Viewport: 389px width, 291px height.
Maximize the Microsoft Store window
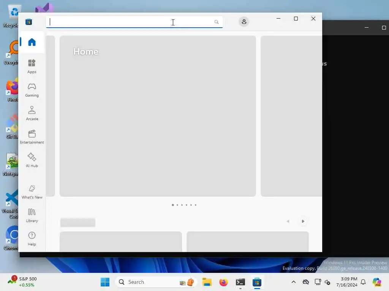coord(296,19)
